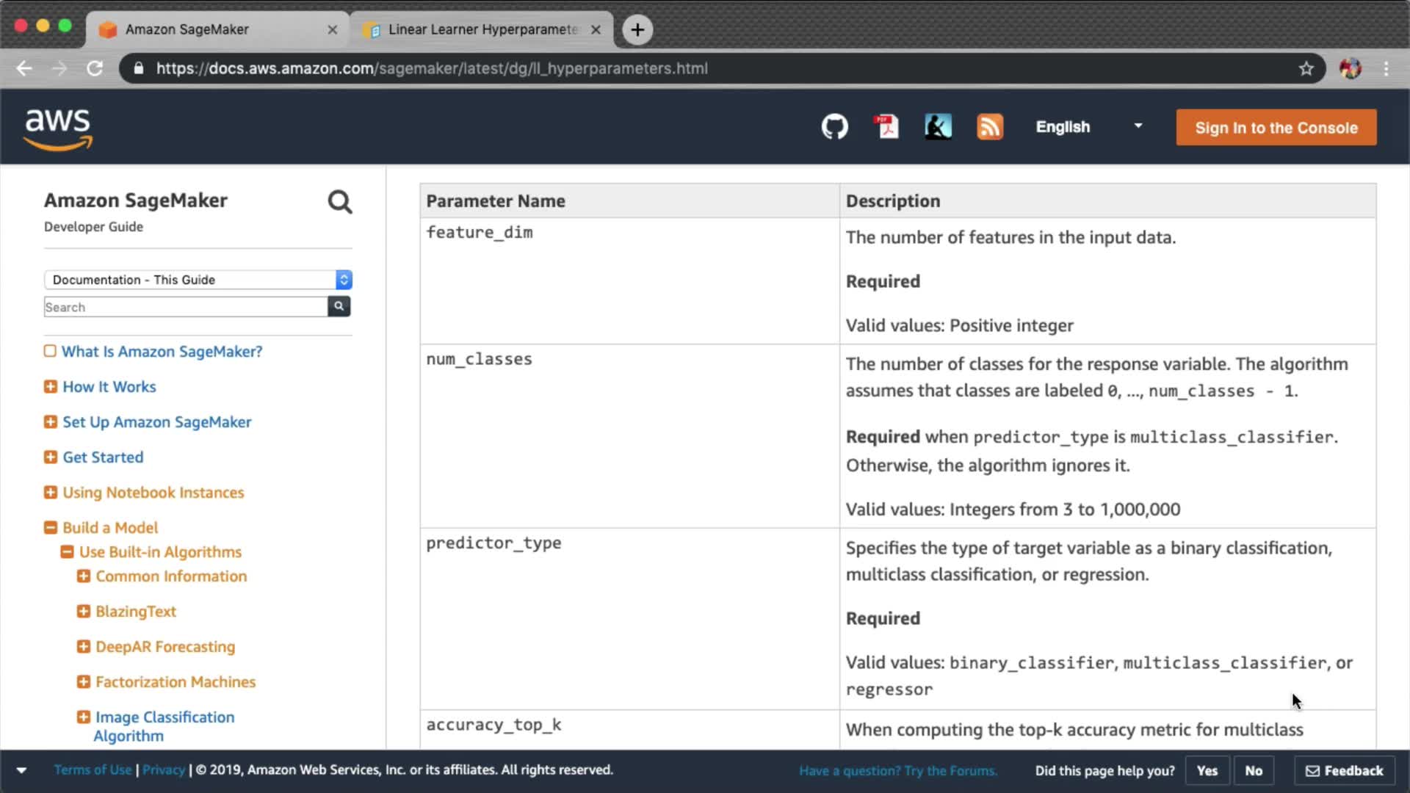Click the browser reload icon
The width and height of the screenshot is (1410, 793).
click(95, 68)
